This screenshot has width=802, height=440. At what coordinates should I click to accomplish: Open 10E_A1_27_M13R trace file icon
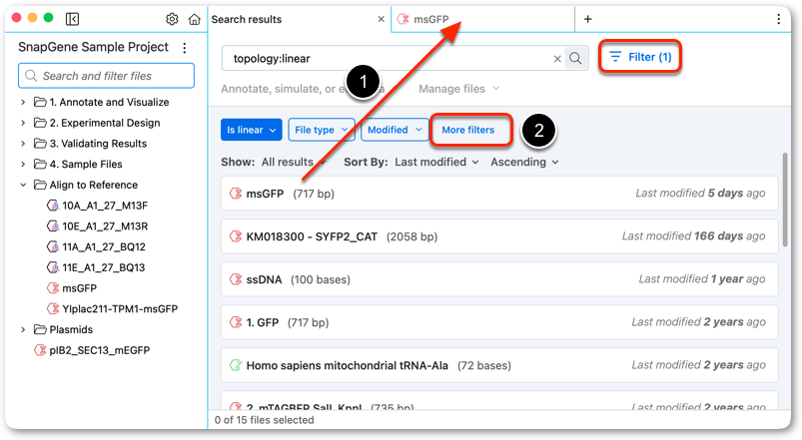point(53,225)
